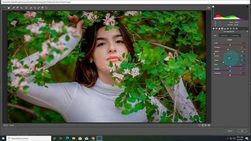Screen dimensions: 251x141
Task: Open the Split Toning panel icon
Action: tap(225, 29)
